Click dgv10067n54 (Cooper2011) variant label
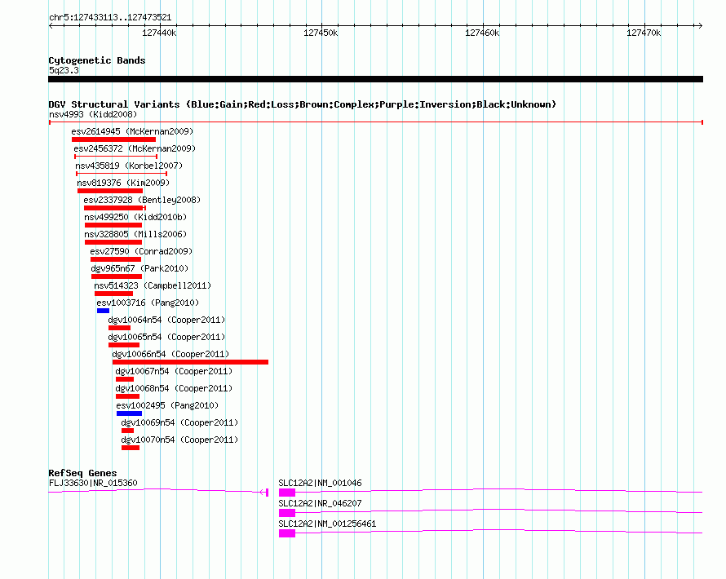 [x=174, y=371]
